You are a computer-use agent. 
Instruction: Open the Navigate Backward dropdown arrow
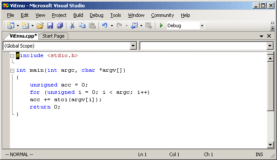click(141, 26)
